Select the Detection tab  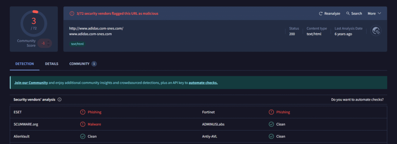[24, 64]
